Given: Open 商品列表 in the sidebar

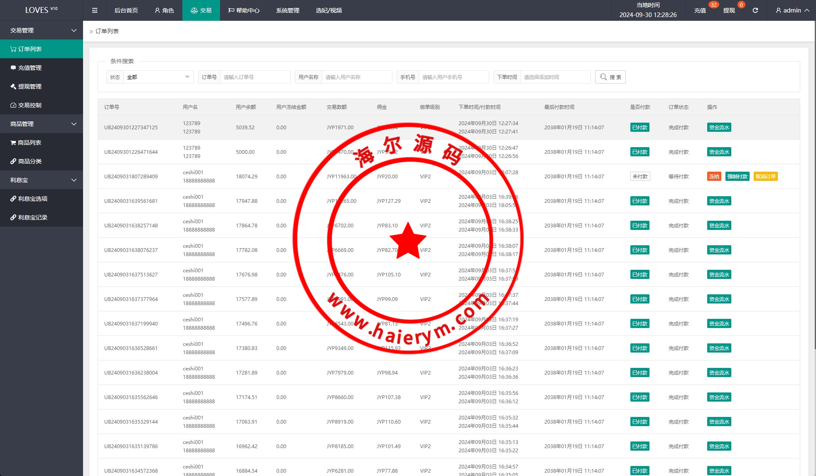Looking at the screenshot, I should tap(29, 143).
